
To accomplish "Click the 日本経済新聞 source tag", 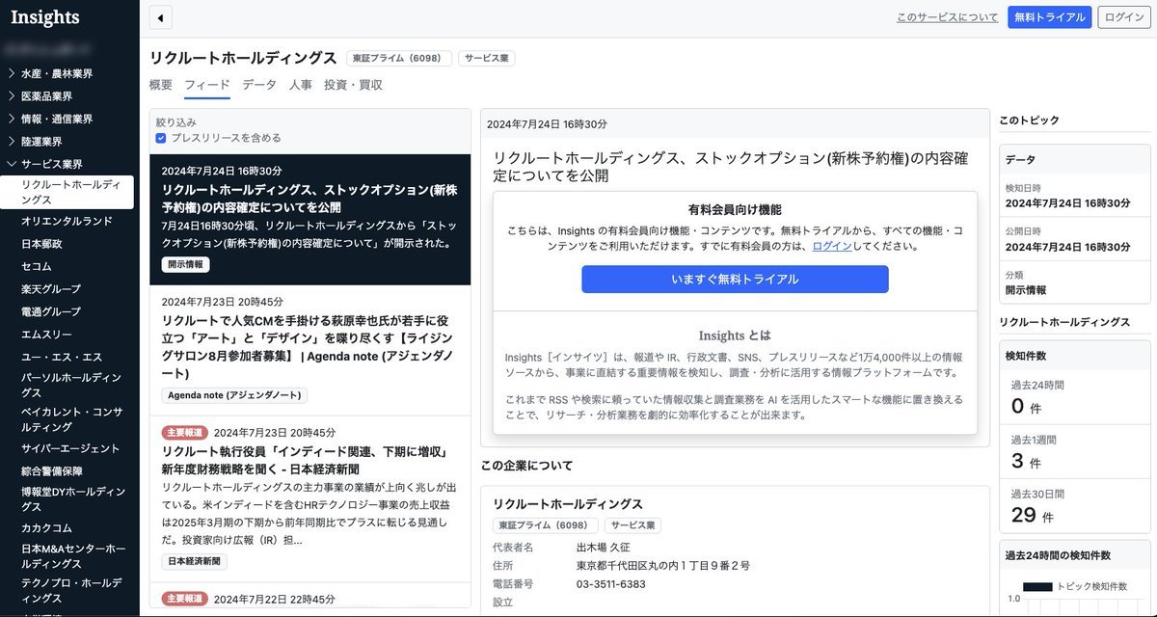I will pyautogui.click(x=194, y=561).
